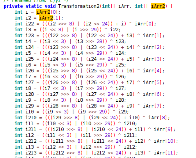Click iArr[11] on the i213 line
The height and width of the screenshot is (158, 196).
coord(164,153)
